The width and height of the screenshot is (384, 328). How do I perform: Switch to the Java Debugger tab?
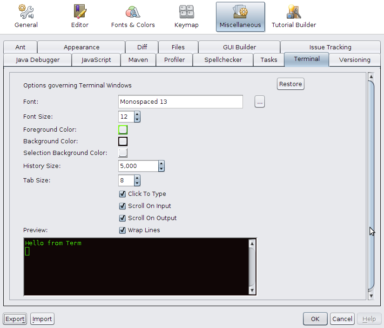[x=38, y=60]
